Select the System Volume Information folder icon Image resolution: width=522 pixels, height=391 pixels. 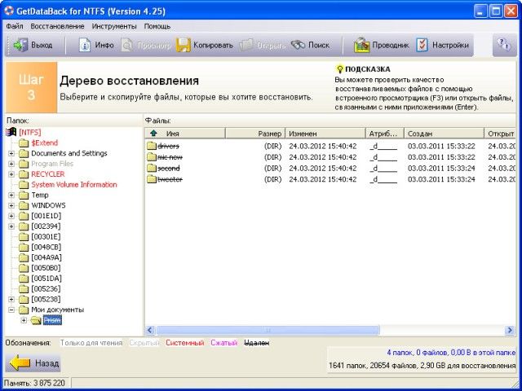tap(24, 185)
